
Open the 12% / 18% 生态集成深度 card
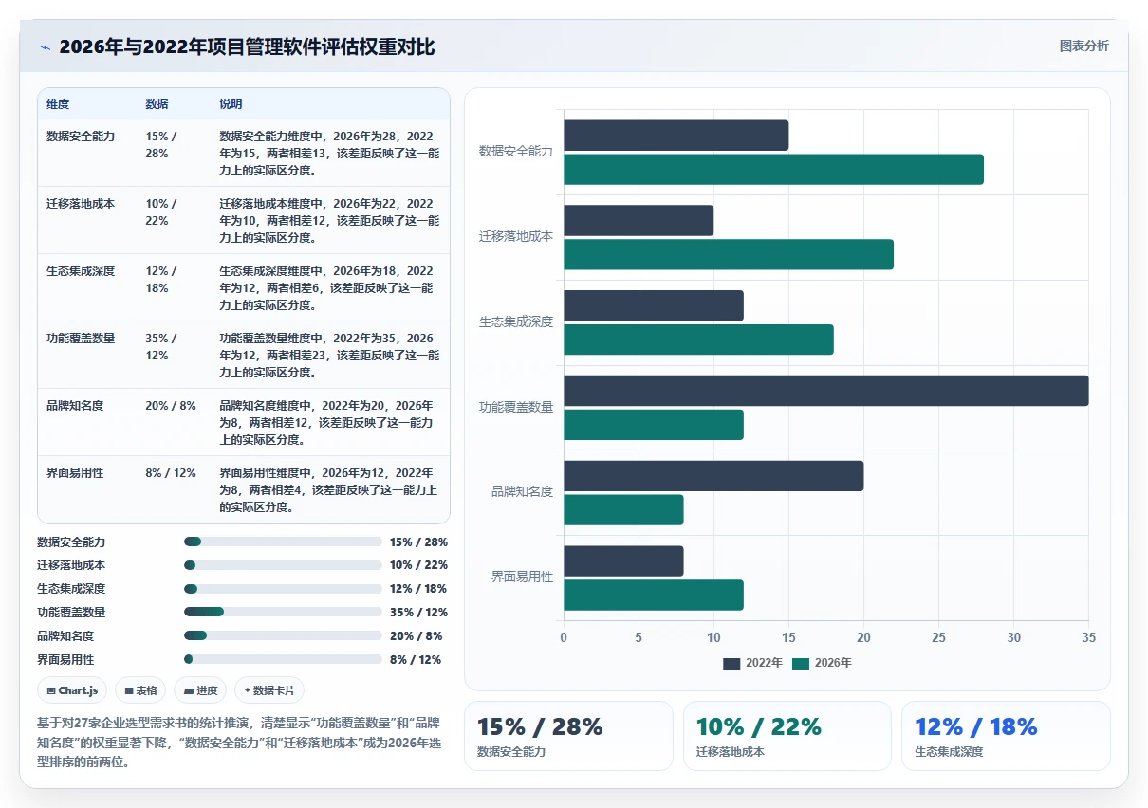[x=1006, y=736]
